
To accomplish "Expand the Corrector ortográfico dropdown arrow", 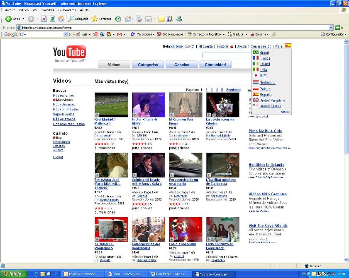I will pyautogui.click(x=224, y=34).
